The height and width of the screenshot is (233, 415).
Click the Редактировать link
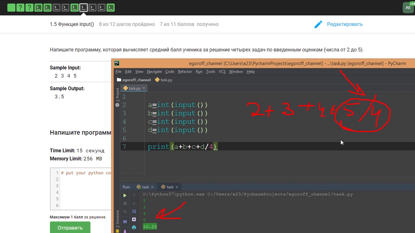tap(345, 24)
